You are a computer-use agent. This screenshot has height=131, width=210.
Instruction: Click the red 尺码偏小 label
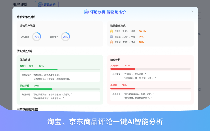115,65
